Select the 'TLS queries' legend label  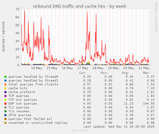(x=19, y=107)
